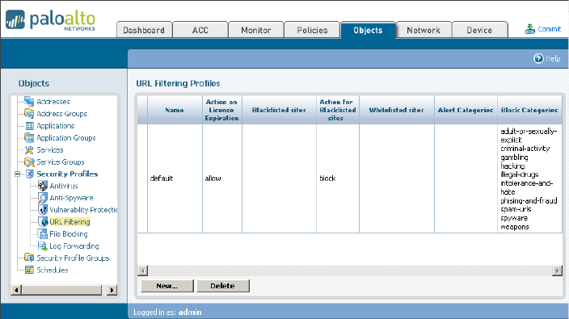The height and width of the screenshot is (319, 569).
Task: Click the Service Groups icon
Action: (29, 162)
